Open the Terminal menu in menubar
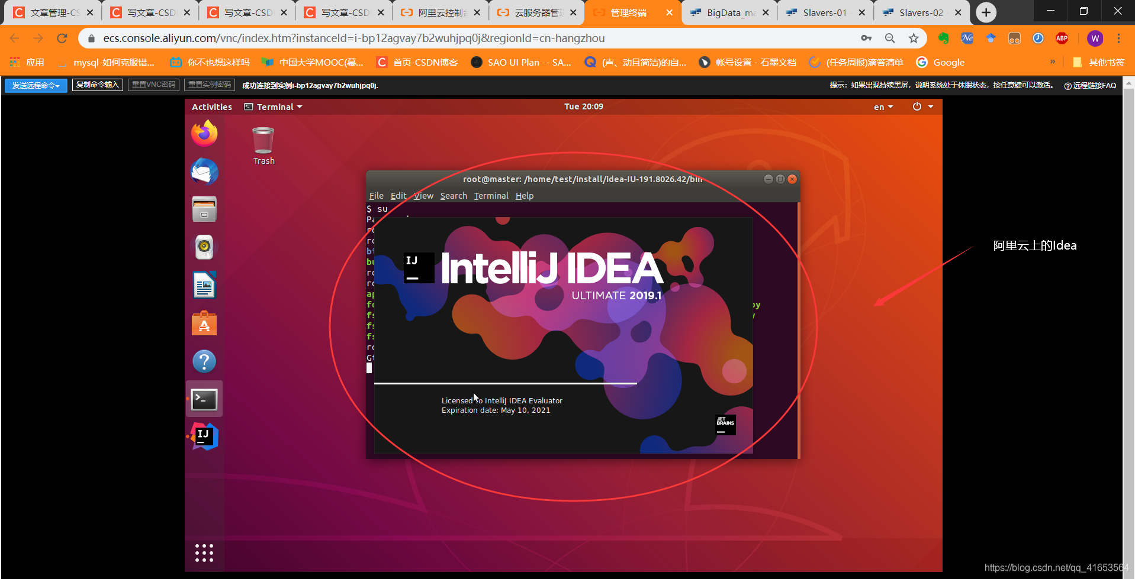This screenshot has height=579, width=1135. [491, 196]
